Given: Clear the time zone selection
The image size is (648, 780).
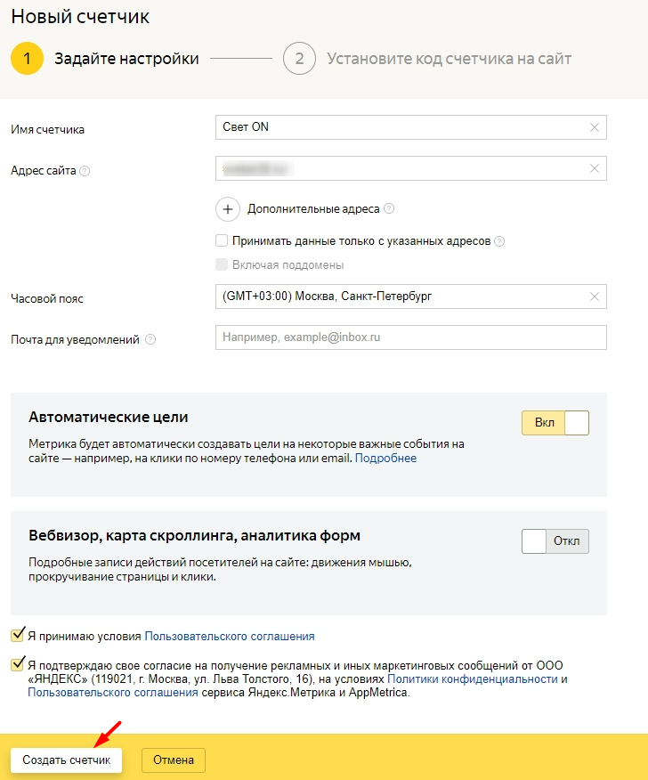Looking at the screenshot, I should (x=595, y=297).
